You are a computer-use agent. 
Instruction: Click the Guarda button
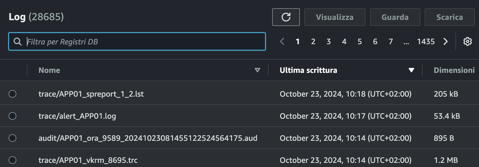tap(395, 17)
